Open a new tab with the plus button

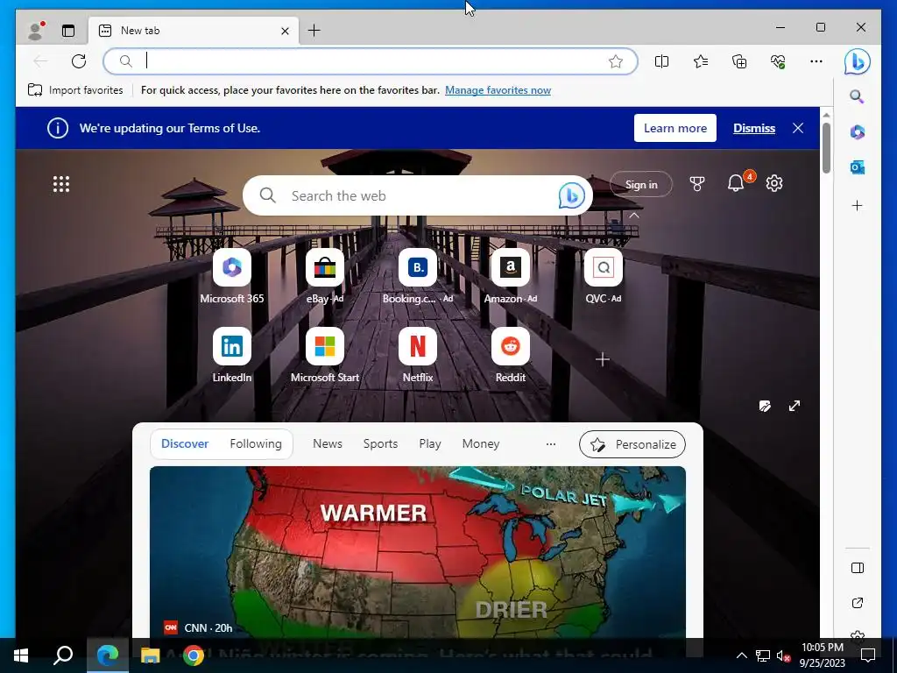pos(314,31)
